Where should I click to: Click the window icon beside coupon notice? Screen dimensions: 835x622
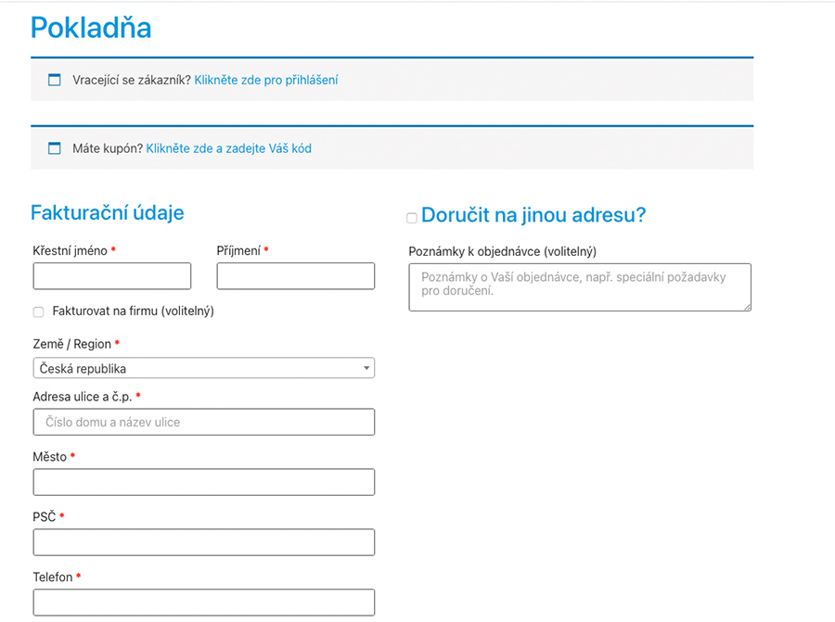pos(55,148)
